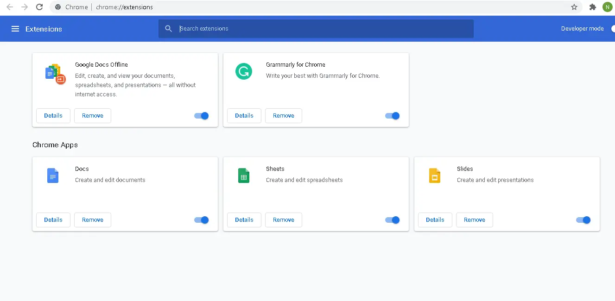Open Details for Grammarly for Chrome

244,115
